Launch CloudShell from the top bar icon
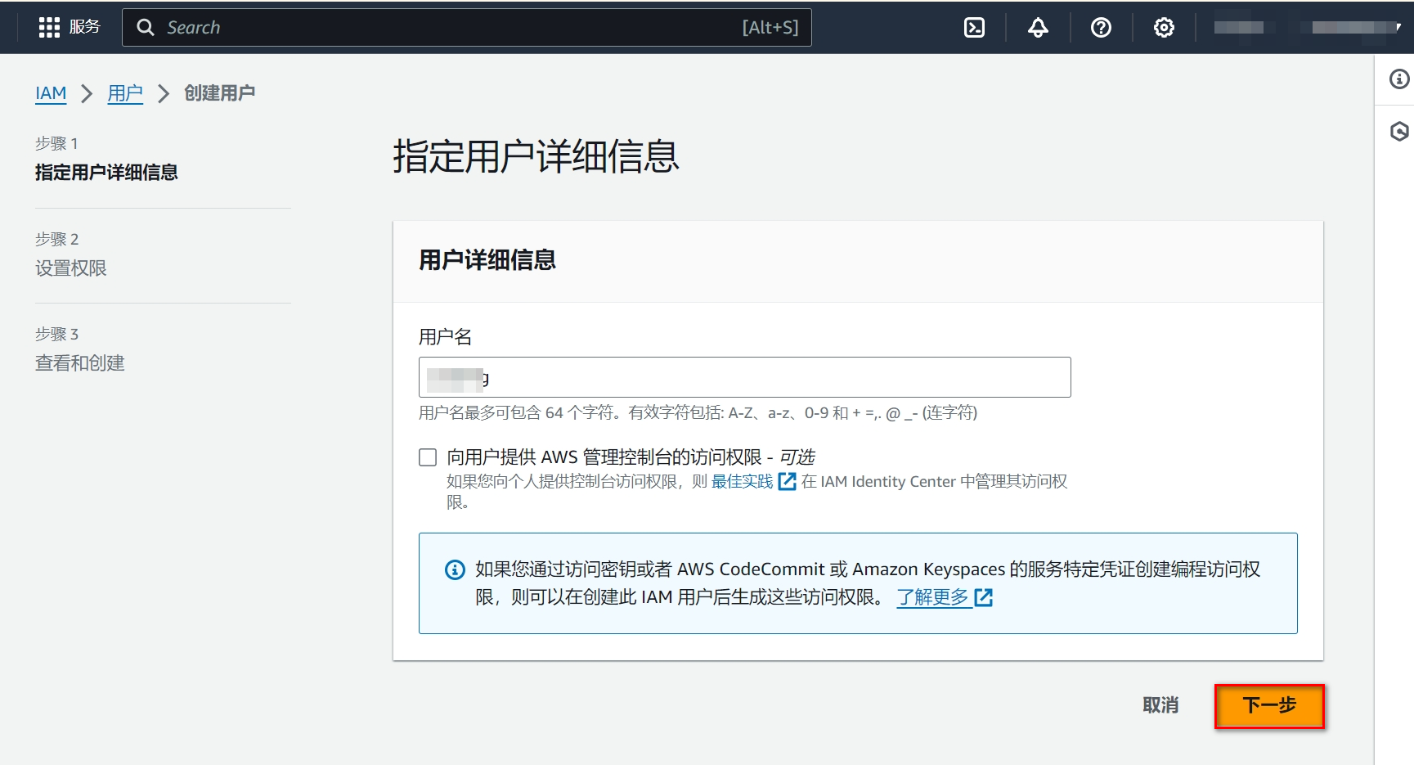1414x765 pixels. [x=974, y=28]
